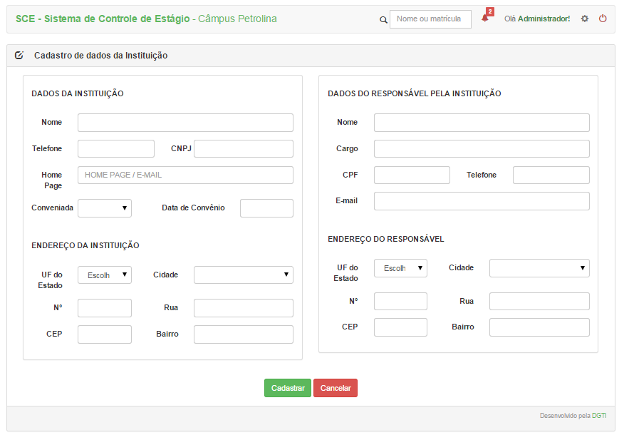Image resolution: width=629 pixels, height=440 pixels.
Task: Open institution UF do Estado dropdown
Action: coord(105,275)
